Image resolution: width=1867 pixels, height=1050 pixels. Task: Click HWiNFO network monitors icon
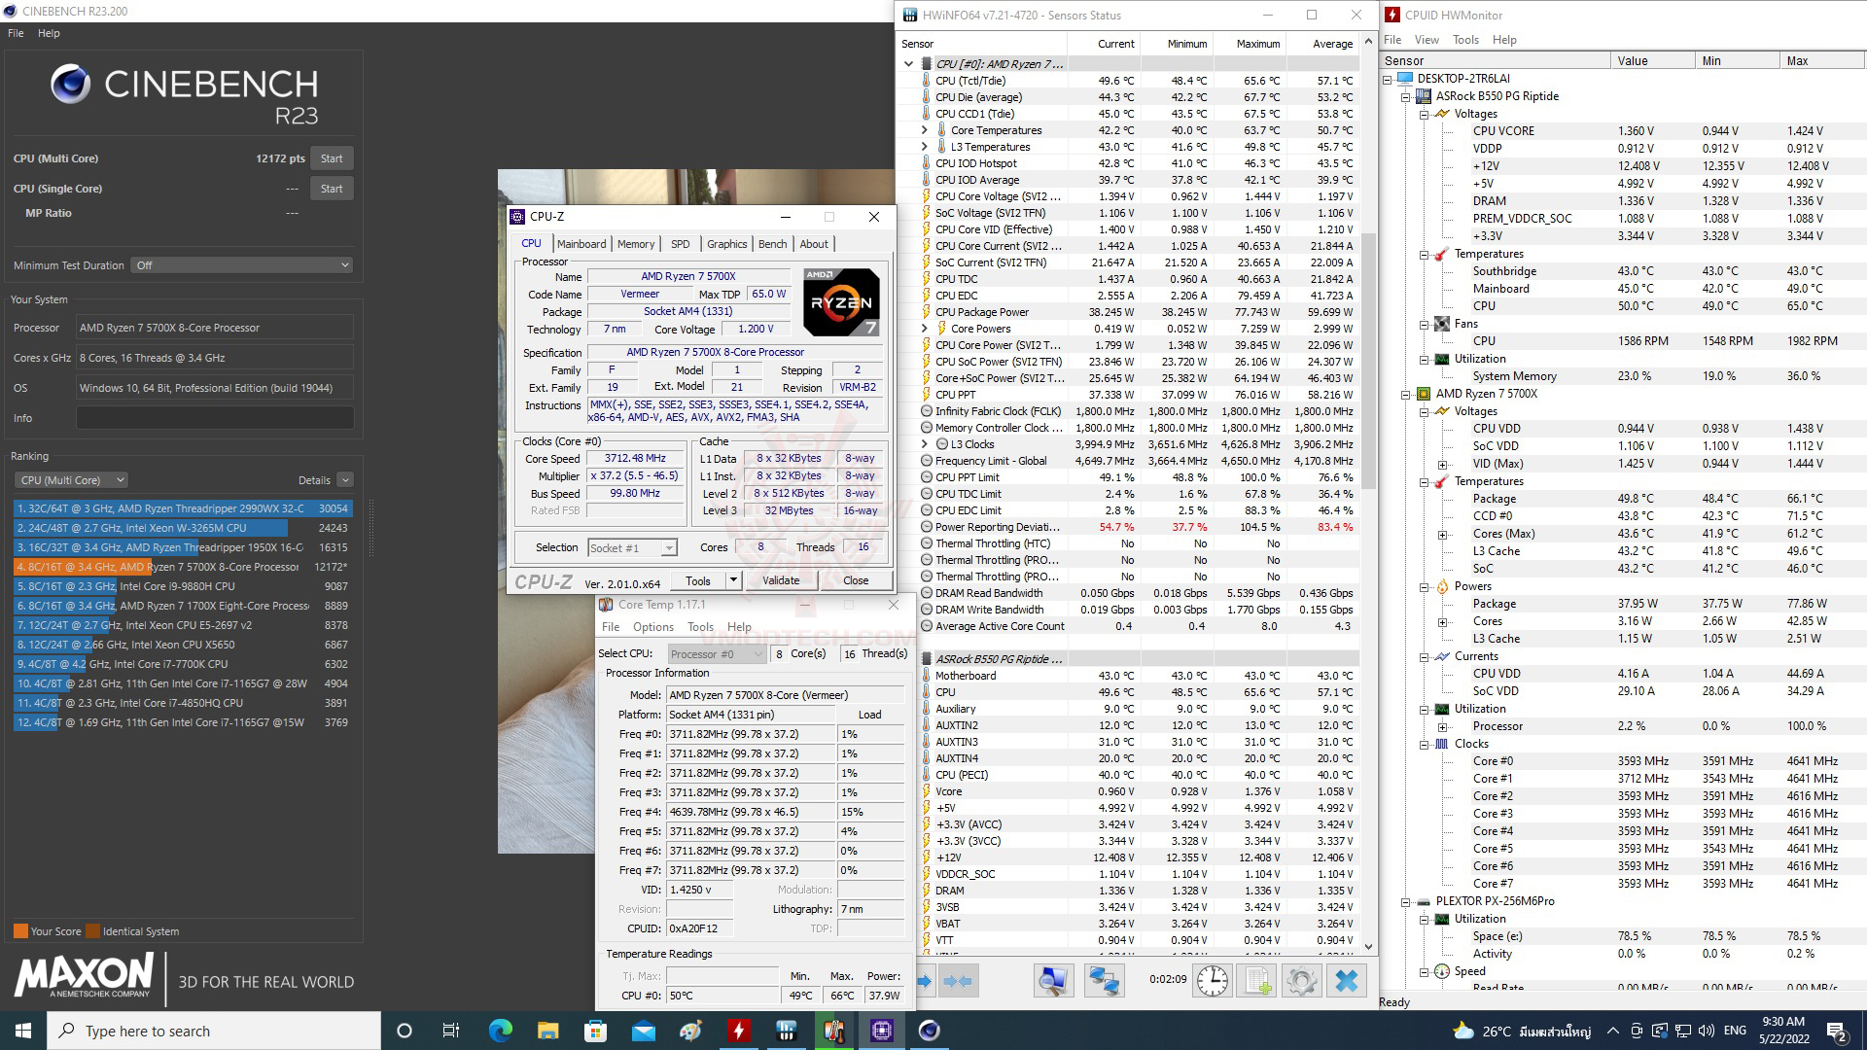click(x=1104, y=981)
